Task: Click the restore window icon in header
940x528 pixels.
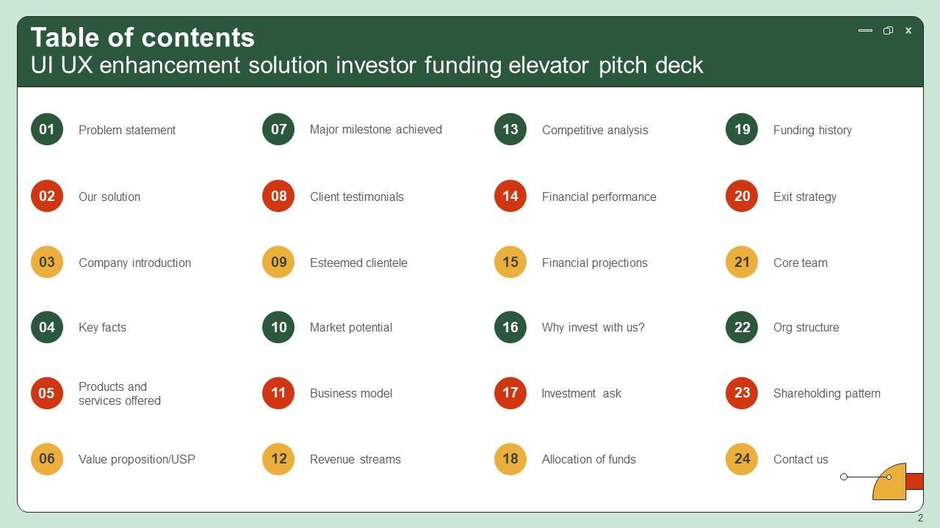Action: tap(888, 31)
